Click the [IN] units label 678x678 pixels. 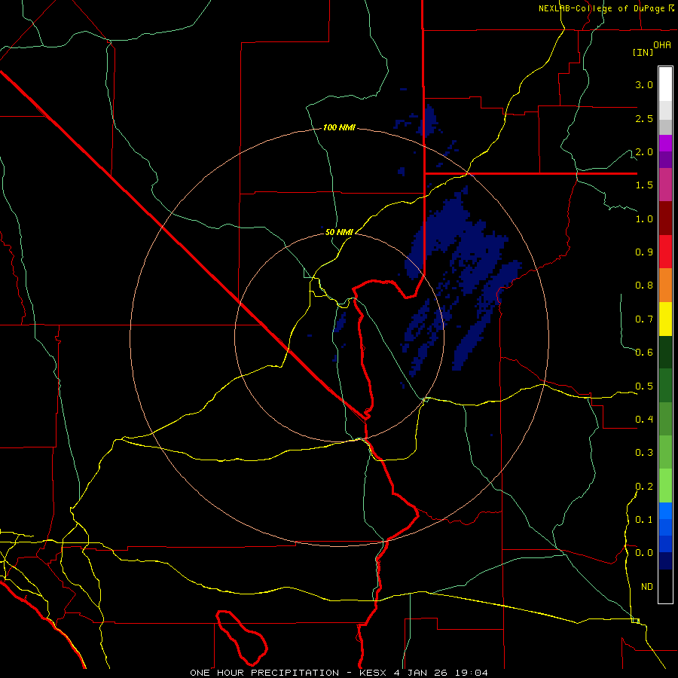tap(643, 52)
